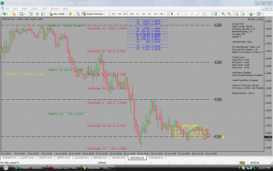The image size is (273, 171).
Task: Switch to the USDJPY,M15 chart tab
Action: point(45,158)
